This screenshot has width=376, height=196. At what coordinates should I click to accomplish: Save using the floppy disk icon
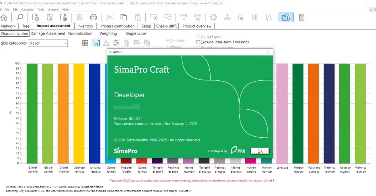click(79, 17)
